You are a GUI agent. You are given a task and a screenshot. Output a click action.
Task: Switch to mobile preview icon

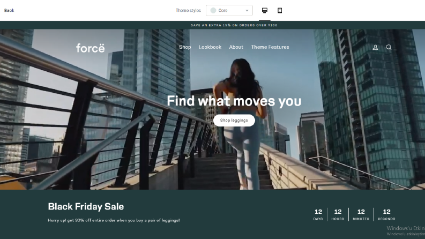pyautogui.click(x=280, y=10)
